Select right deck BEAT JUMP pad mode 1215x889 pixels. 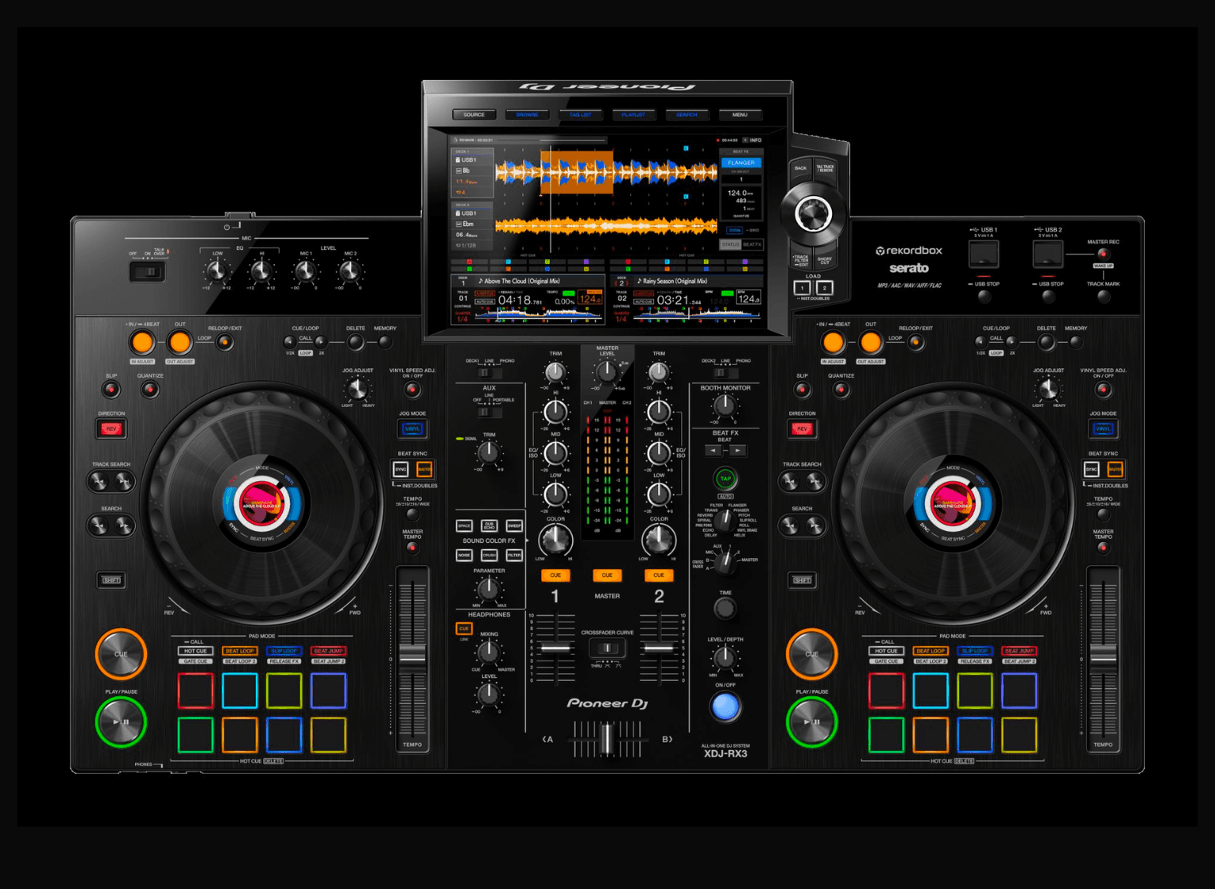(x=1018, y=651)
